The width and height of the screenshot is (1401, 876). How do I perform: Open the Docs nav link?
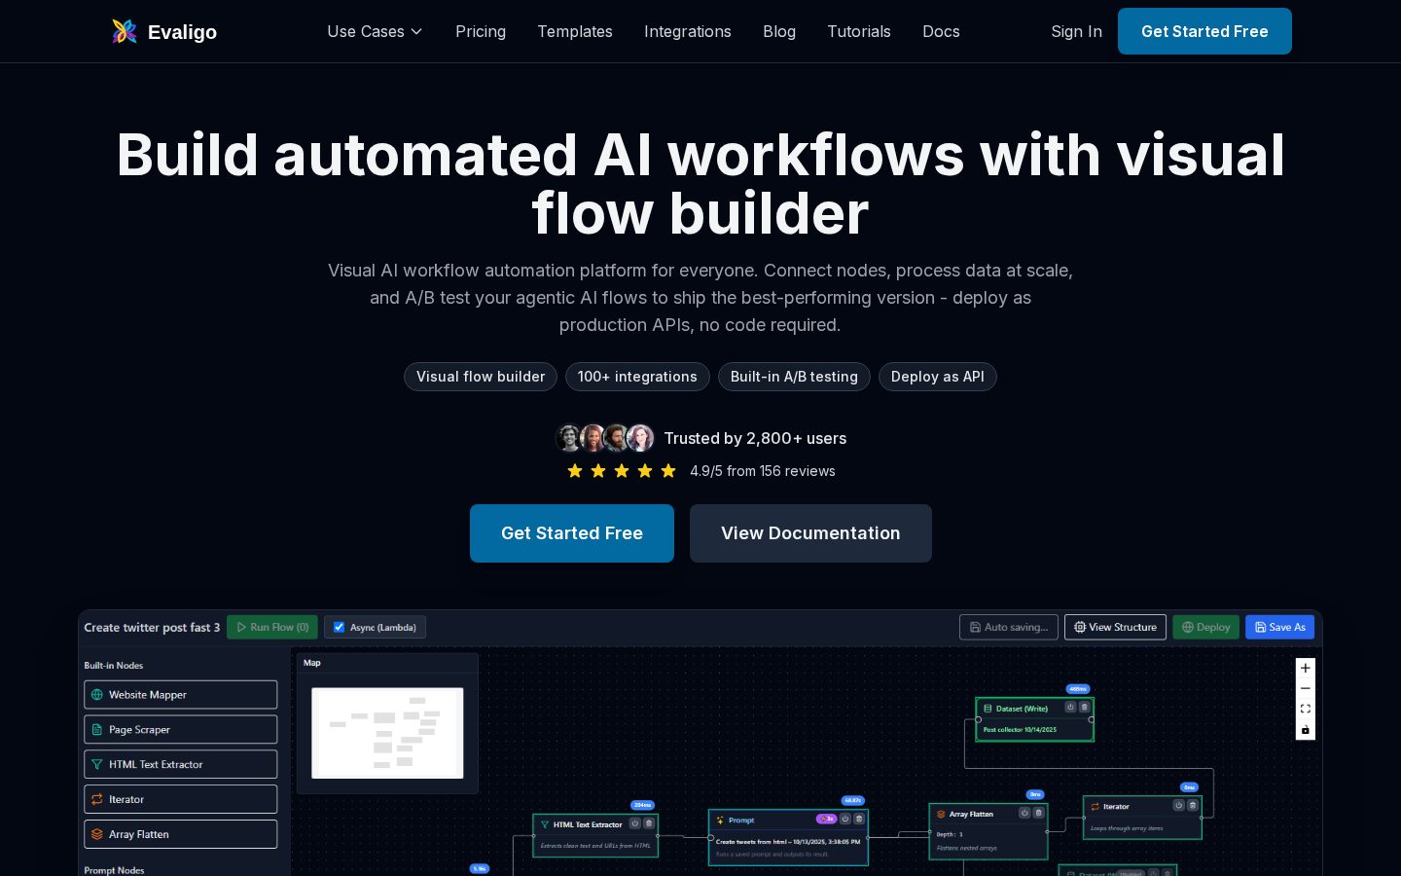[x=941, y=31]
